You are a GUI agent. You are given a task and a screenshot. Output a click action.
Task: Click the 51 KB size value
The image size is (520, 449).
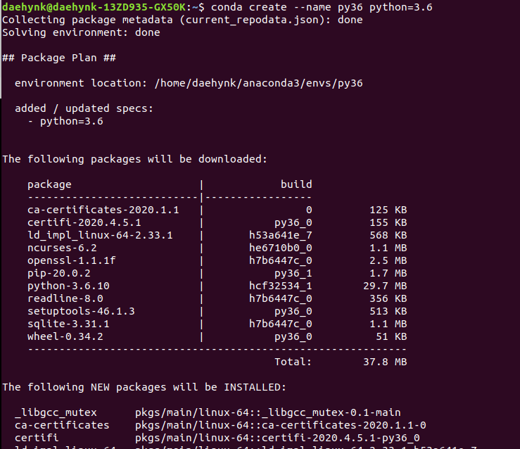coord(391,336)
